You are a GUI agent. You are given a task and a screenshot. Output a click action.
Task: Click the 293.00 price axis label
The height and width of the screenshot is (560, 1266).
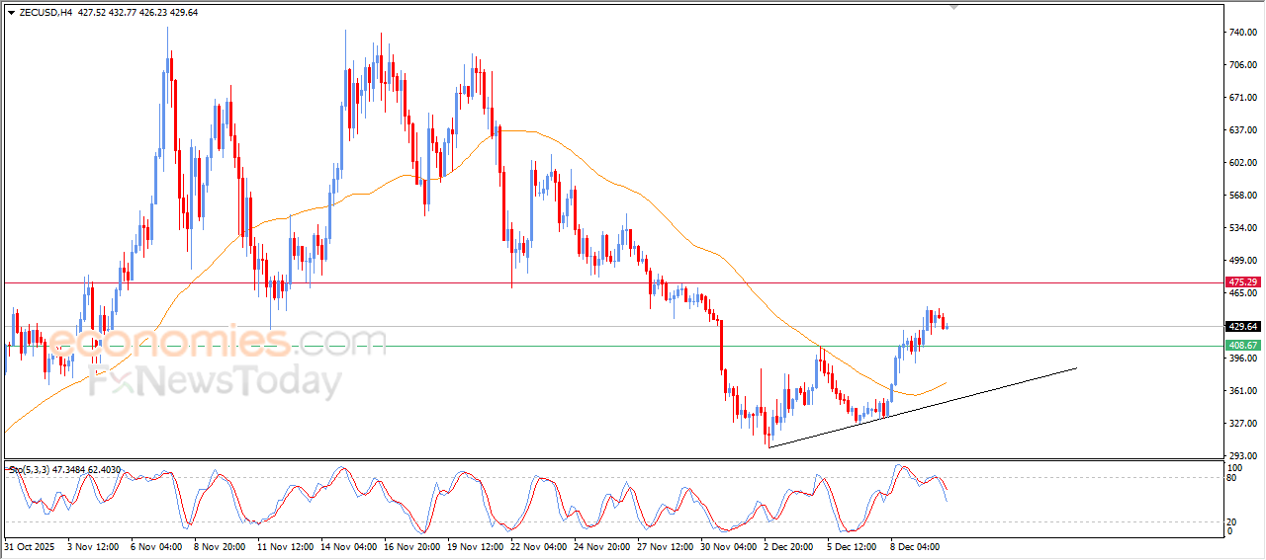1242,455
